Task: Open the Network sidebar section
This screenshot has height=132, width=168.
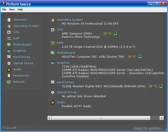Action: [19, 82]
